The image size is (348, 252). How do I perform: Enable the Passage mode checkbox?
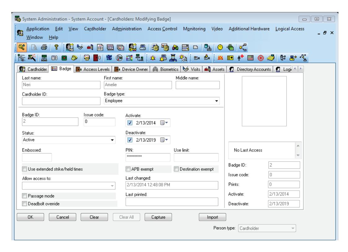click(x=24, y=196)
